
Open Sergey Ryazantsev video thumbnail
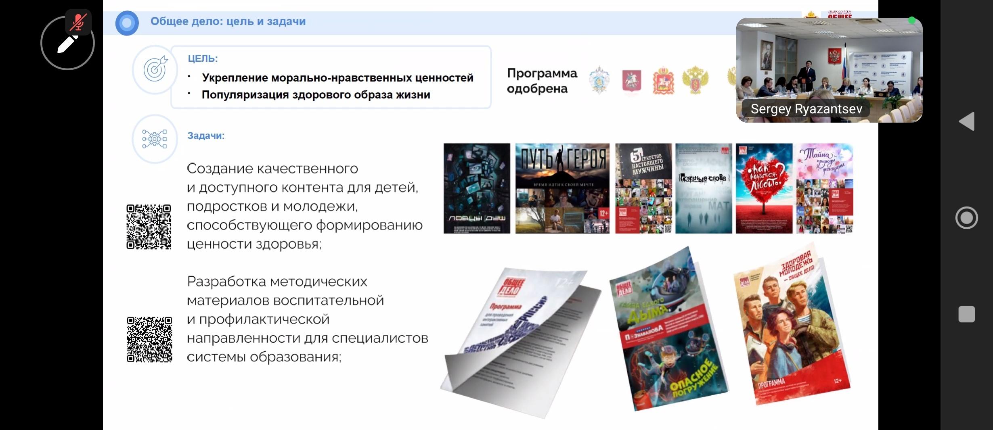[830, 70]
